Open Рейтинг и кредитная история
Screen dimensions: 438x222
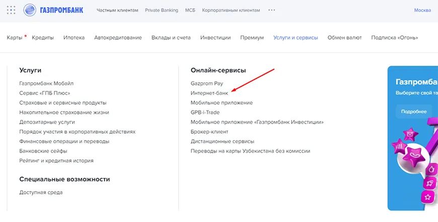click(56, 161)
